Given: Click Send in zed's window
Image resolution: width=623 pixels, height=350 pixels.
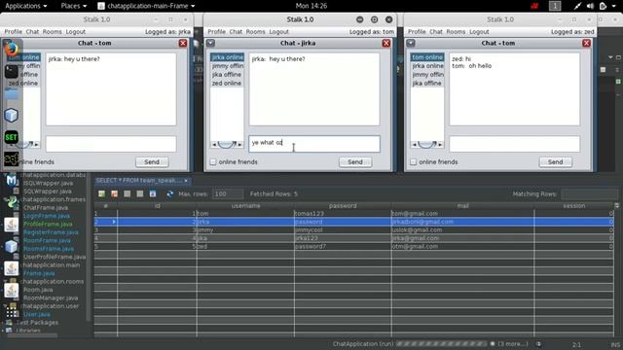Looking at the screenshot, I should pyautogui.click(x=556, y=162).
